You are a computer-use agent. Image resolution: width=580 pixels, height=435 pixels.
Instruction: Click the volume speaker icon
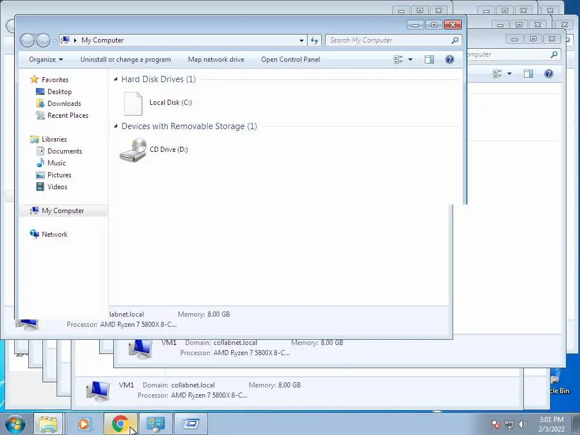pos(523,424)
